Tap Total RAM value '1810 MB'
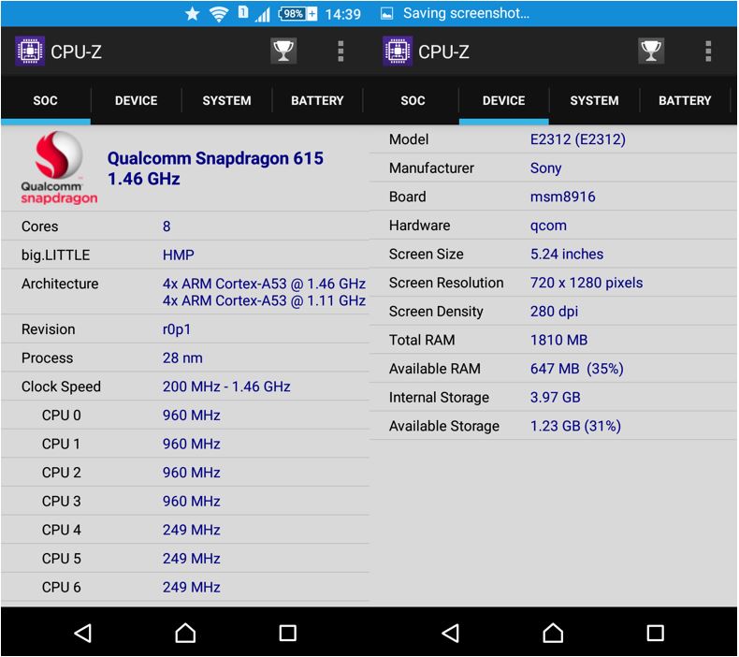739x657 pixels. point(559,340)
